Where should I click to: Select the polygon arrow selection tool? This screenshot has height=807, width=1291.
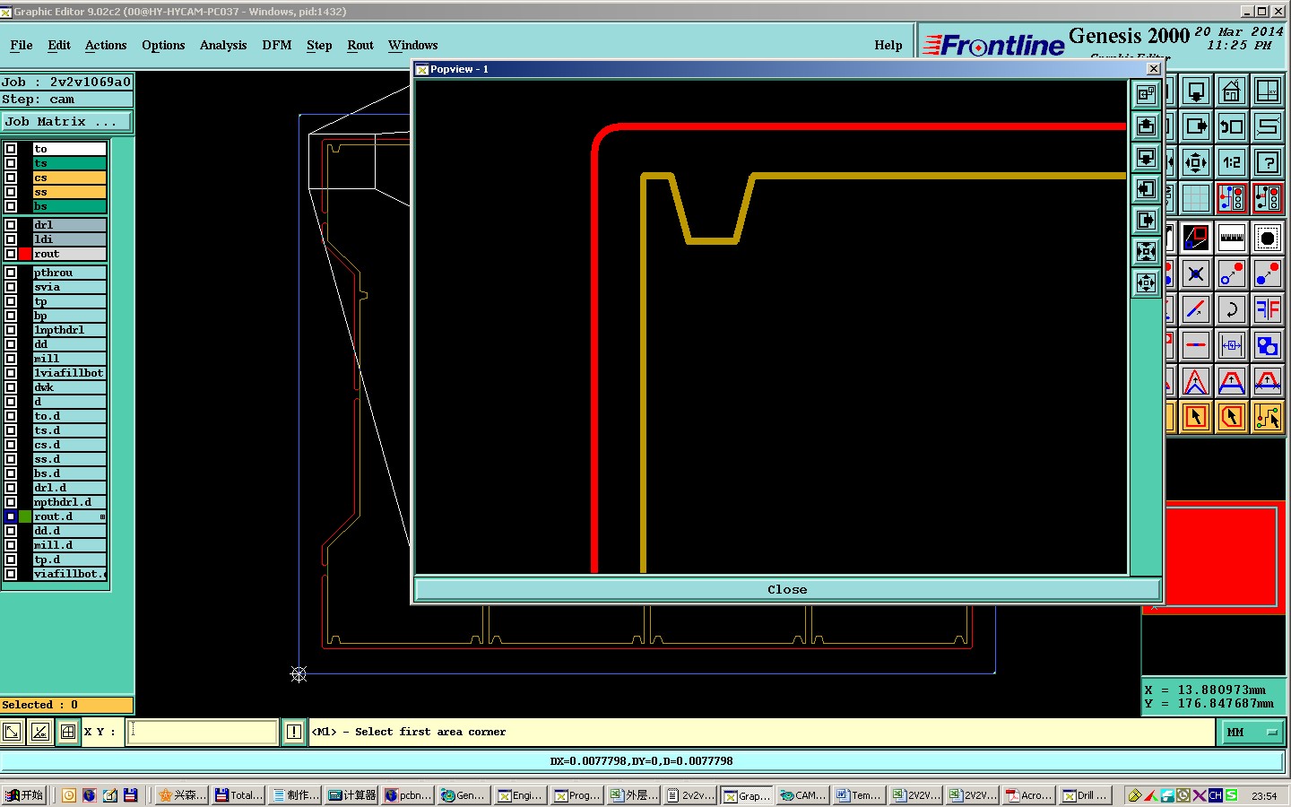tap(1232, 417)
